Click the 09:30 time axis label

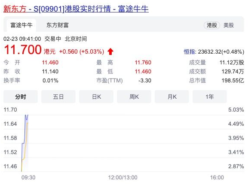pos(28,177)
